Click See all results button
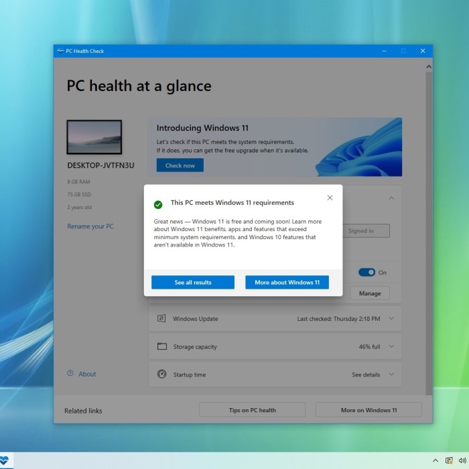Viewport: 469px width, 469px height. 193,282
